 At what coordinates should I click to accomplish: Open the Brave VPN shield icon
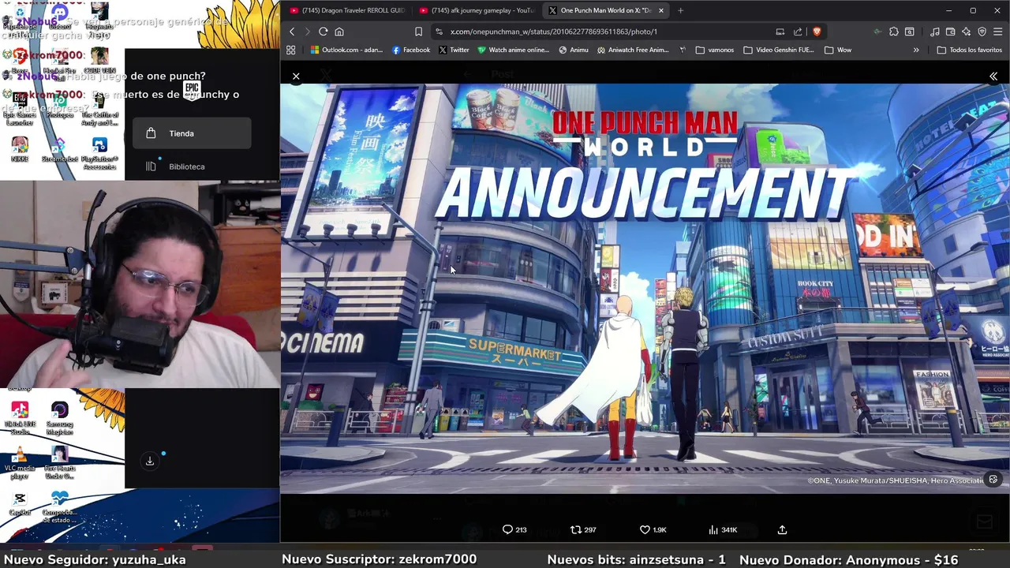[x=982, y=32]
